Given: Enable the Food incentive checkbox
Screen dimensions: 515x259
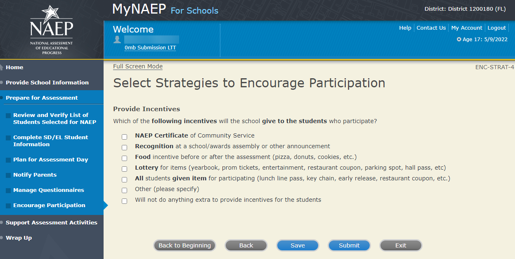Looking at the screenshot, I should click(x=124, y=158).
